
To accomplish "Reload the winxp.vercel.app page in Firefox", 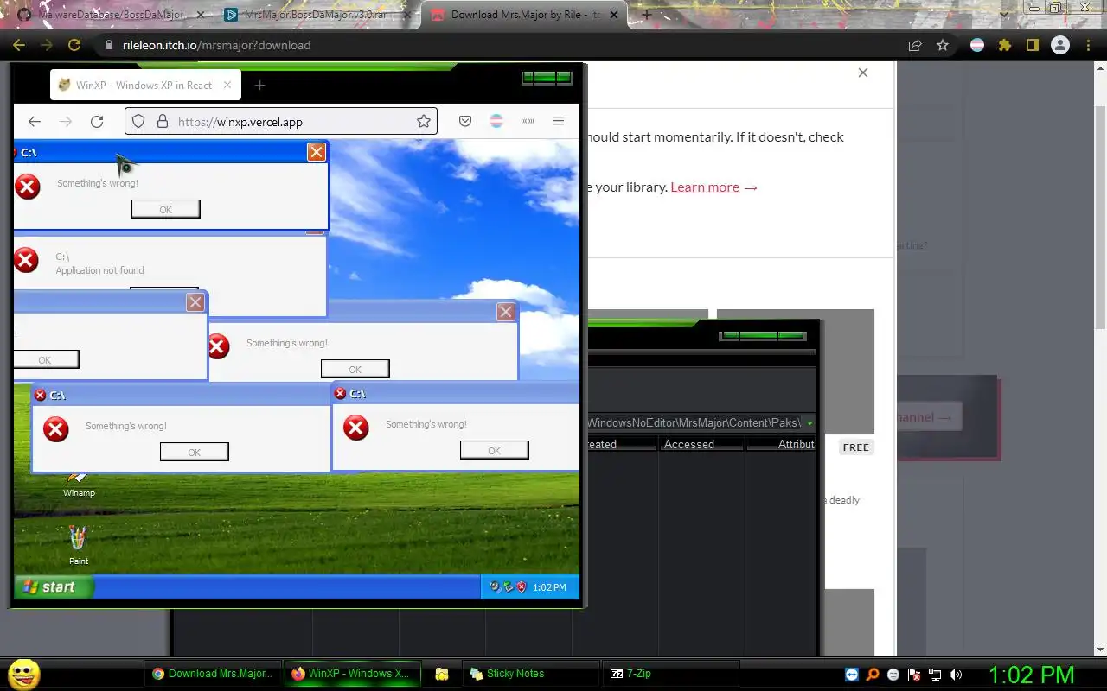I will click(97, 122).
